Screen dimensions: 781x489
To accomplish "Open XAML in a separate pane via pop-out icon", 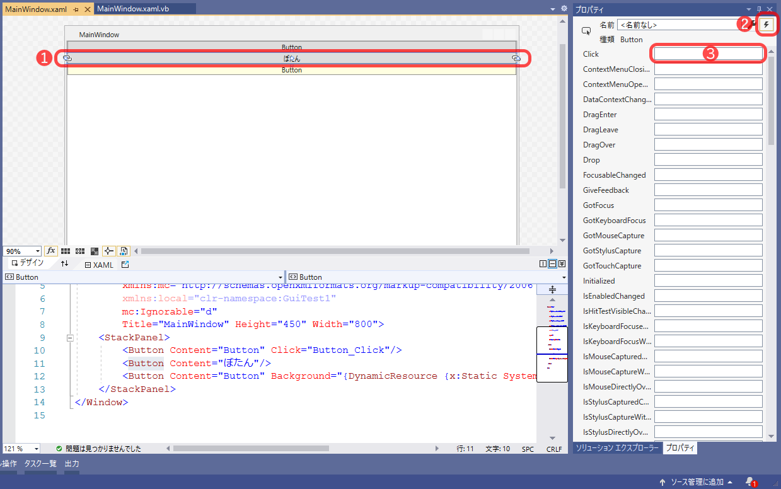I will [x=125, y=264].
